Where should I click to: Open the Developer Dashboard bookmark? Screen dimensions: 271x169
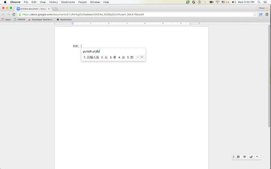pyautogui.click(x=40, y=19)
